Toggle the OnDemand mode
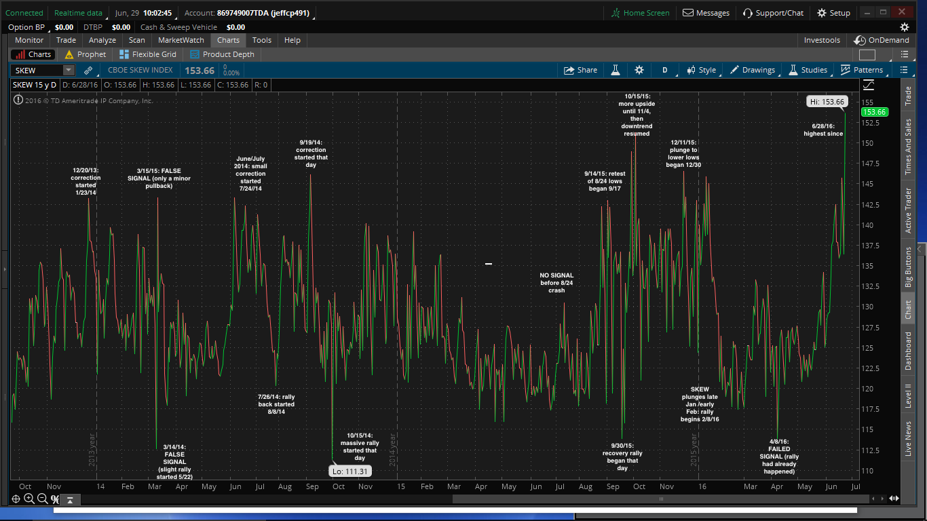The height and width of the screenshot is (521, 927). pyautogui.click(x=882, y=40)
